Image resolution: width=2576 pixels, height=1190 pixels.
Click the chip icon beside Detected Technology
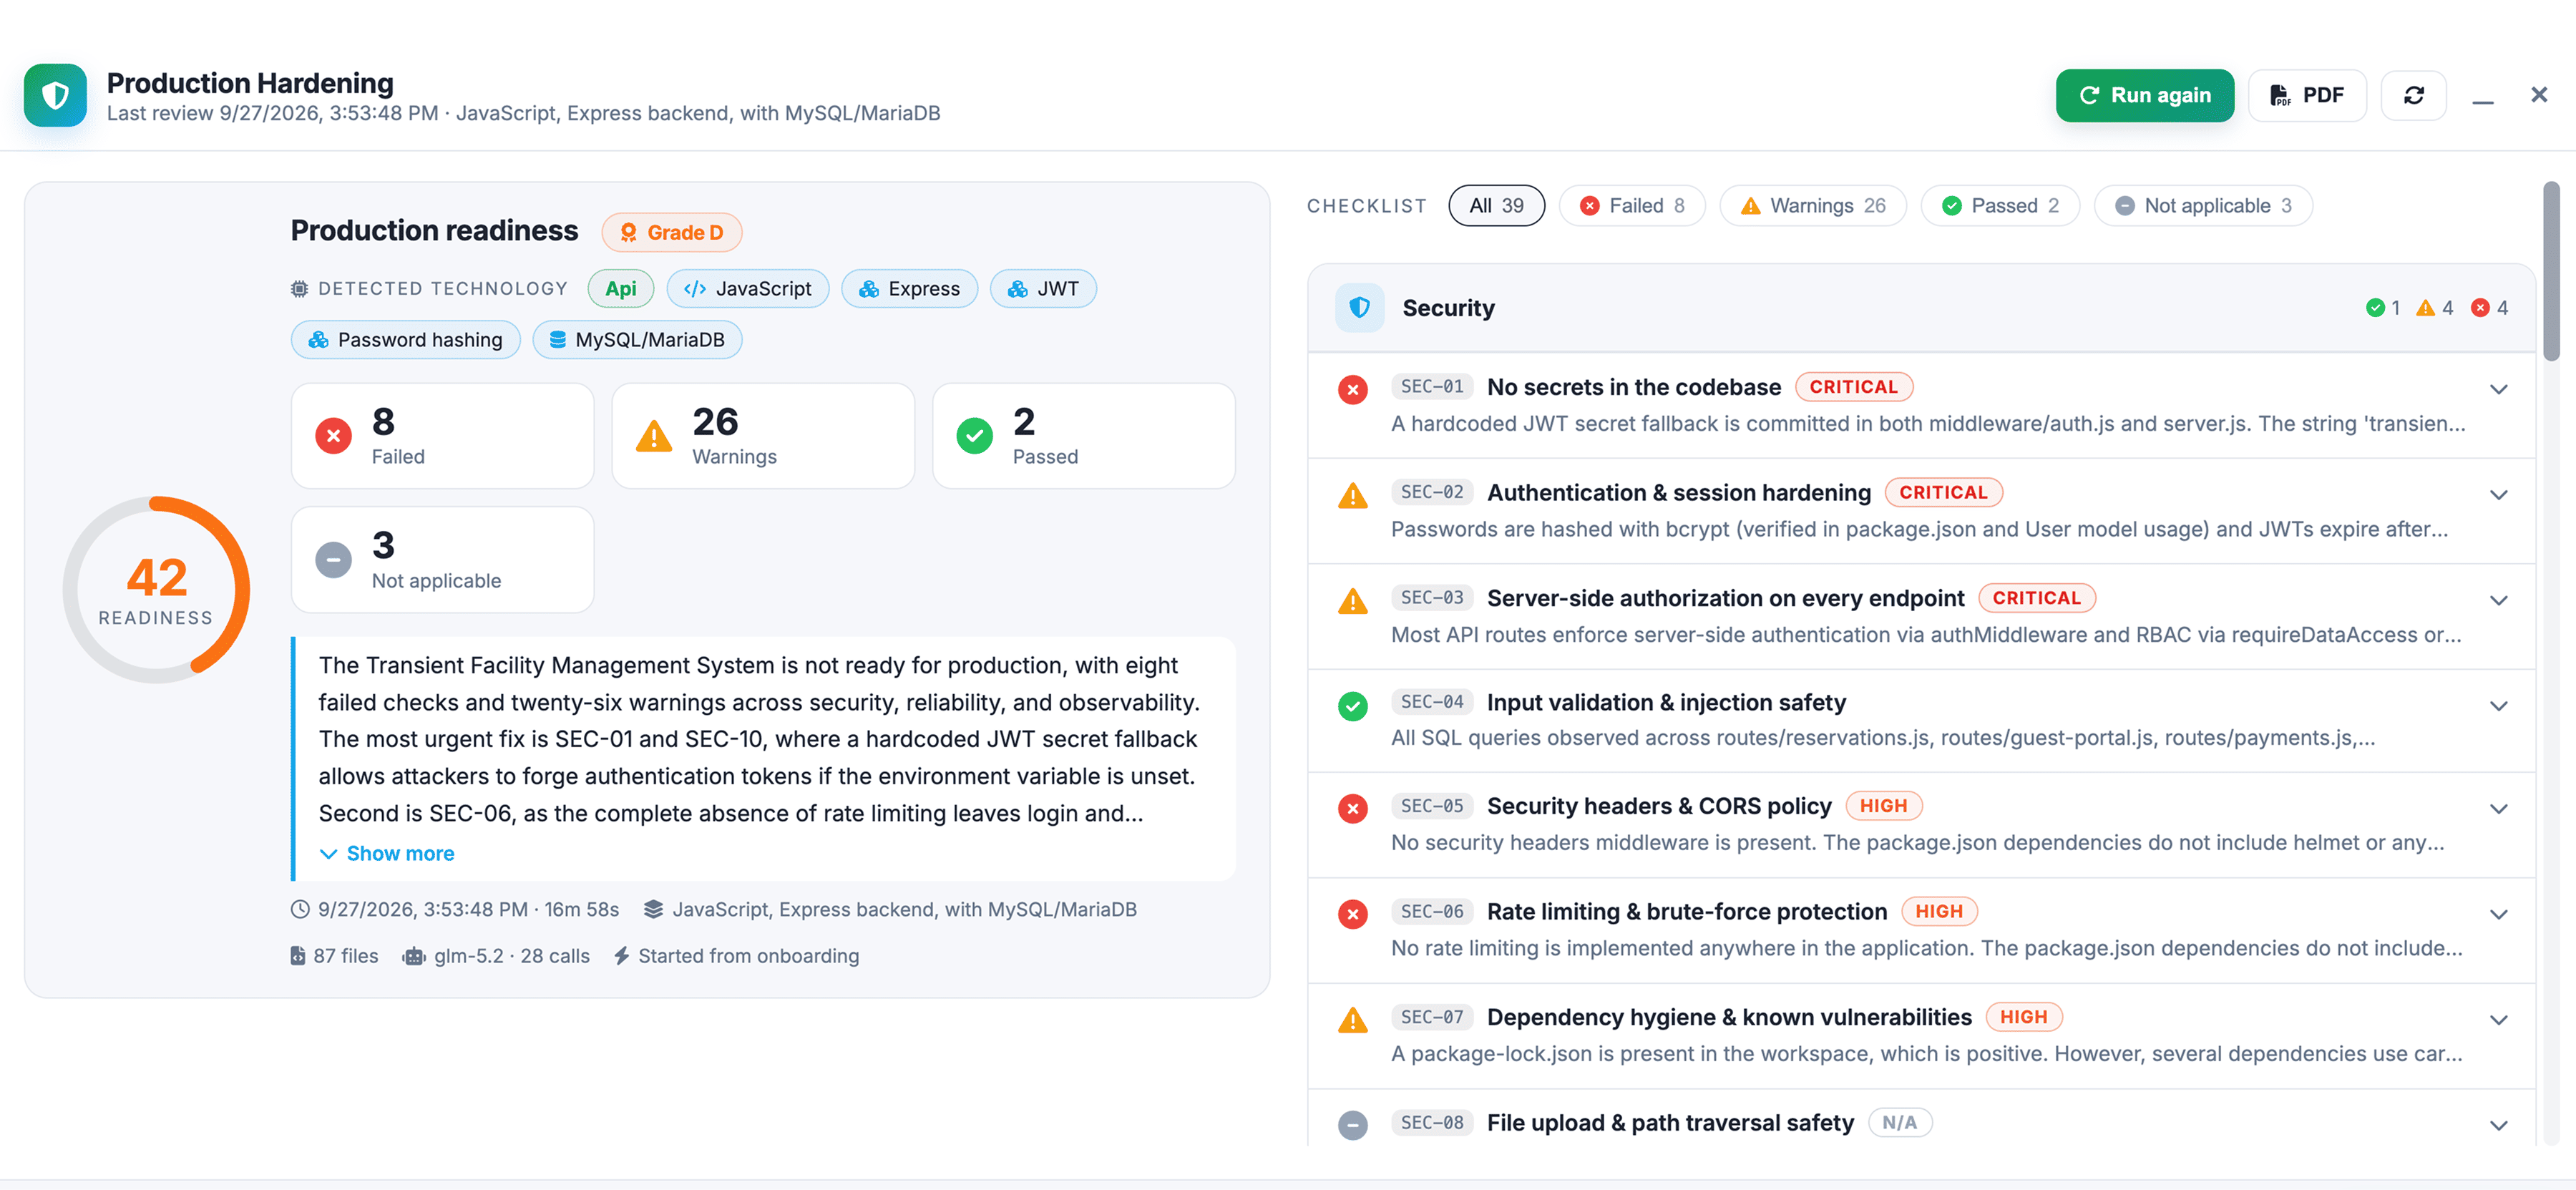(x=299, y=289)
